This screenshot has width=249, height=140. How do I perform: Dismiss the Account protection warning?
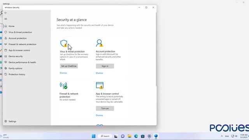100,73
